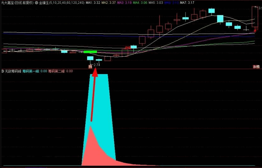
Task: Click the 2.74 low price label
Action: pyautogui.click(x=97, y=65)
